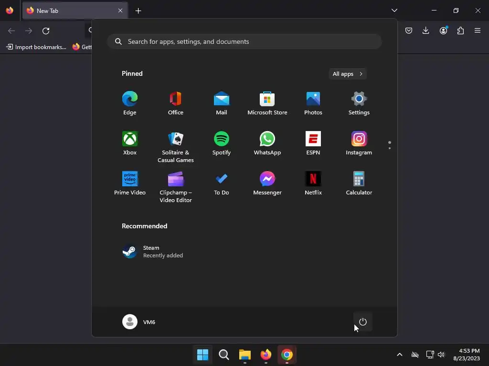Open File Explorer from taskbar
The width and height of the screenshot is (489, 366).
pos(245,355)
